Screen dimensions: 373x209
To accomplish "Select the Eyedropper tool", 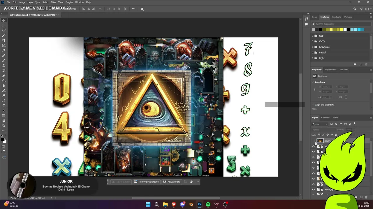I will 4,51.
